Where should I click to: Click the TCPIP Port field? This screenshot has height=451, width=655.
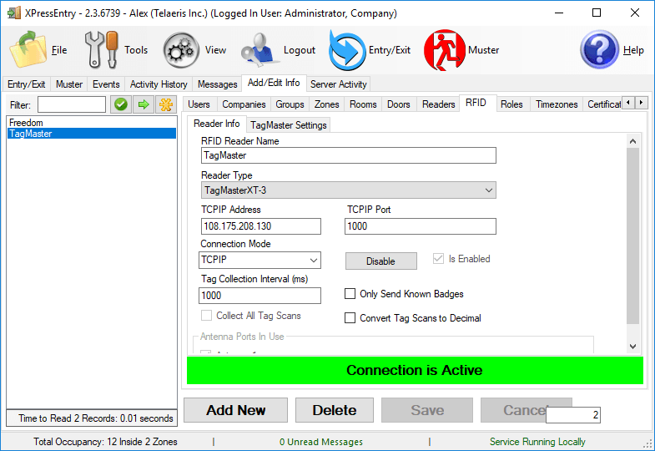click(421, 226)
